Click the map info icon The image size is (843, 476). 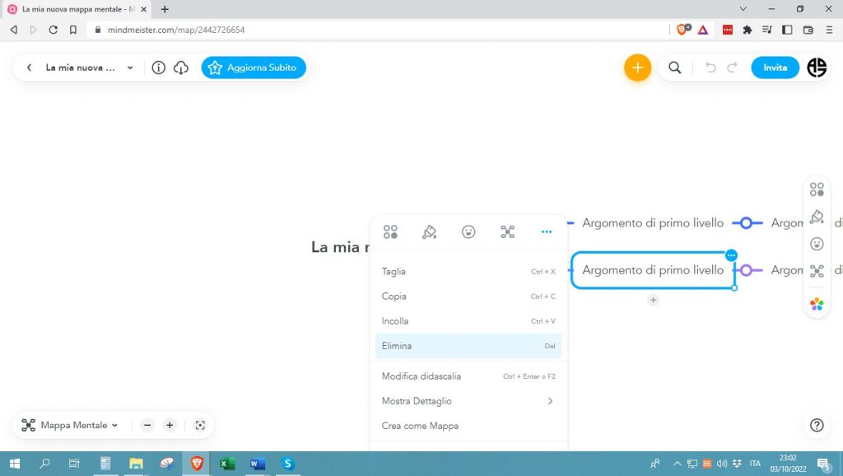[159, 68]
